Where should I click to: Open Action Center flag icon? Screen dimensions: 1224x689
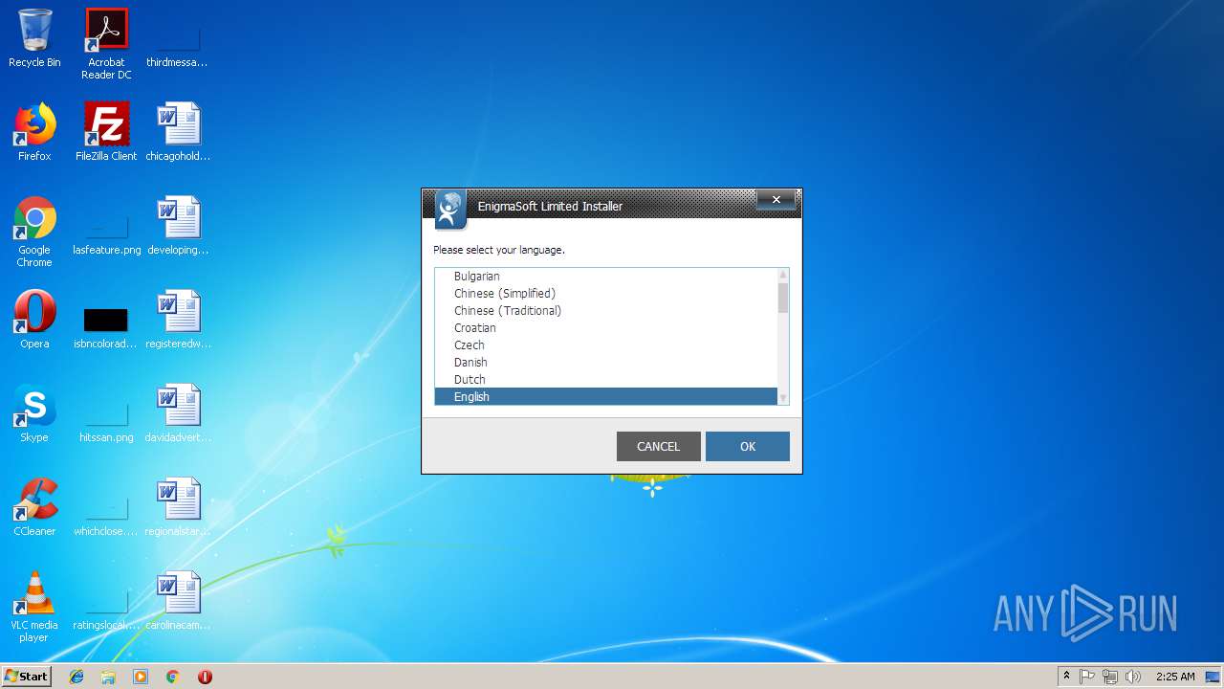tap(1087, 677)
